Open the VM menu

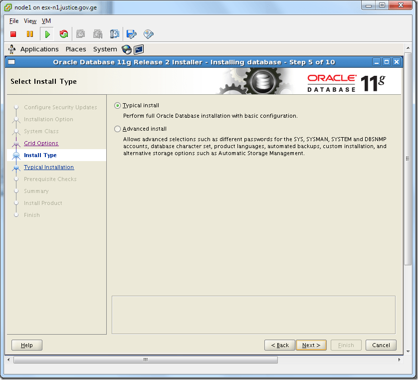click(46, 21)
